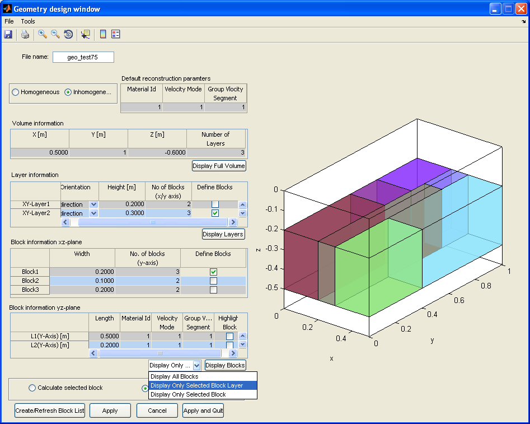The image size is (530, 424).
Task: Click Height cell 0.3000 for XY-Layer2
Action: point(121,213)
